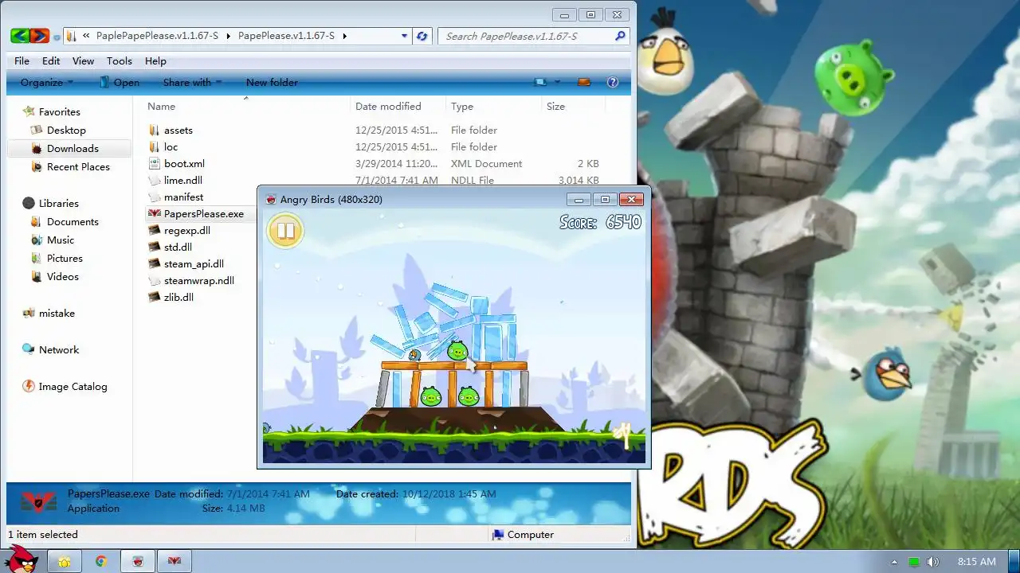Viewport: 1020px width, 573px height.
Task: Select the steamwrap.ndll file
Action: 198,280
